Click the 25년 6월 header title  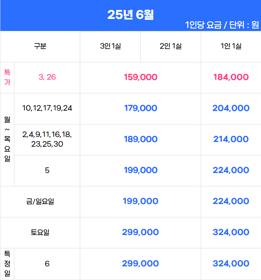coord(130,15)
